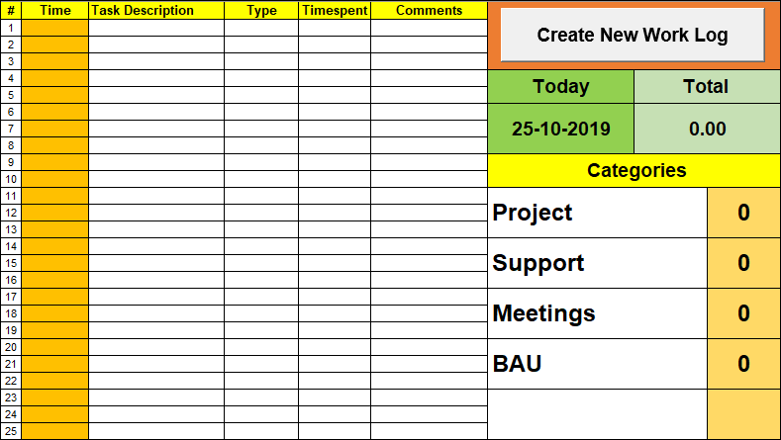Screen dimensions: 781x440
Task: Click the Time column header
Action: [54, 11]
